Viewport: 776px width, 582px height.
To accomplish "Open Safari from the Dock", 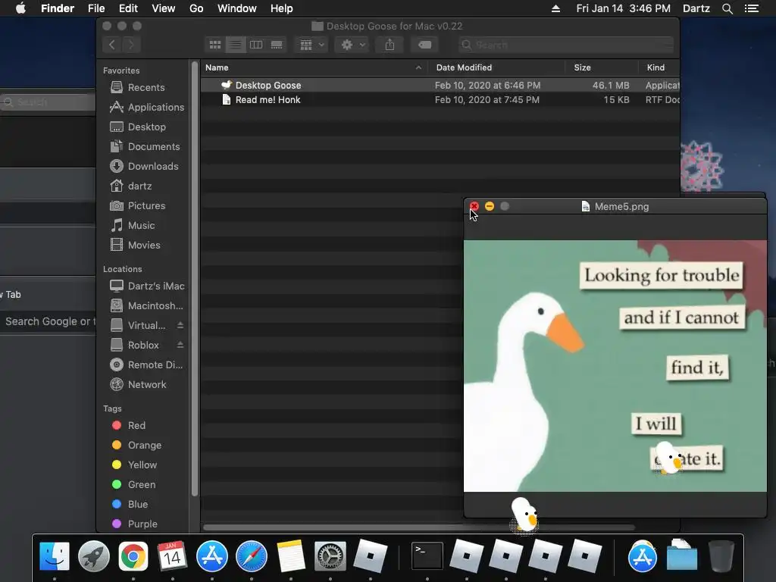I will 252,556.
